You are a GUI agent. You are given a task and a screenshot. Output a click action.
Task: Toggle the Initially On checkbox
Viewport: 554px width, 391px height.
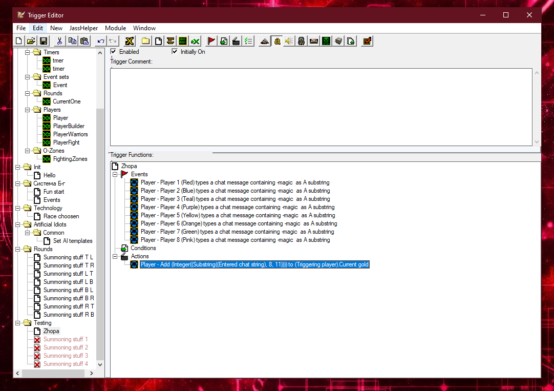175,52
